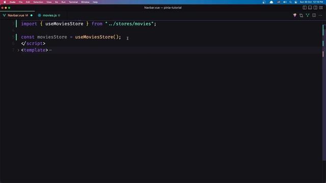Open the Run menu
Screen dimensions: 326x183
pos(63,2)
